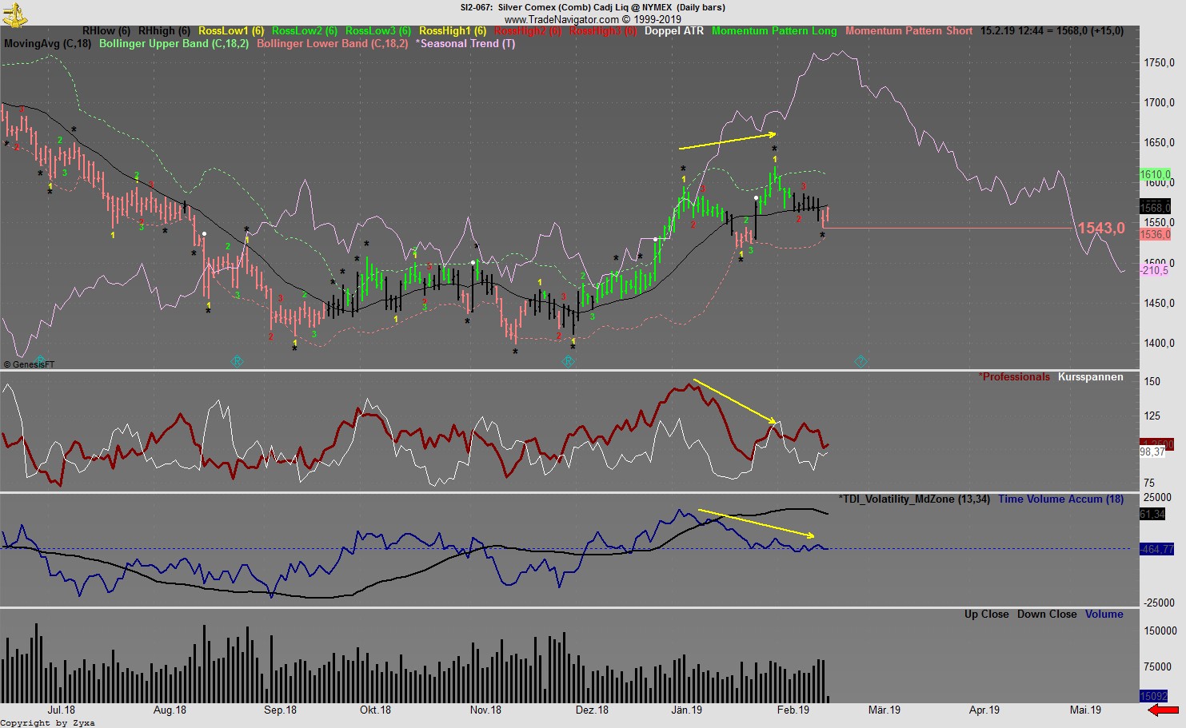Click the -25000 axis label

pyautogui.click(x=1158, y=603)
